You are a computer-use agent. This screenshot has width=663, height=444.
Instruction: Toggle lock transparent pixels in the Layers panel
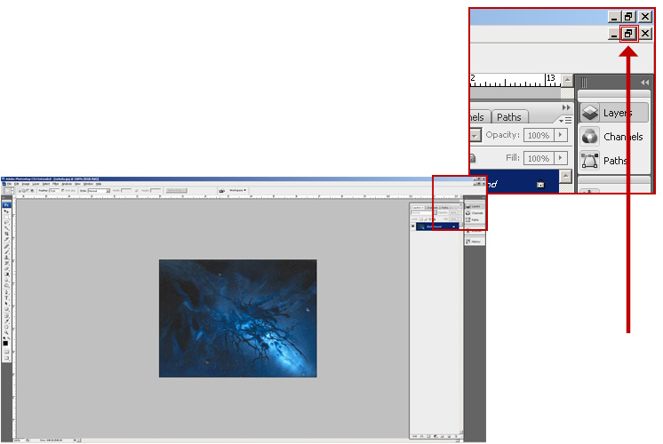(x=423, y=218)
